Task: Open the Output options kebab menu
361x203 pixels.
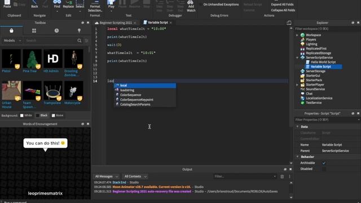Action: pyautogui.click(x=289, y=176)
